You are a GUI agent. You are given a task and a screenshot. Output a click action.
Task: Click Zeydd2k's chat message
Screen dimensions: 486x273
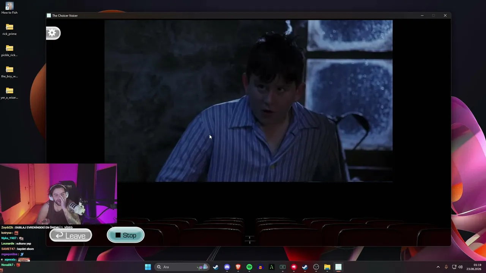(37, 227)
